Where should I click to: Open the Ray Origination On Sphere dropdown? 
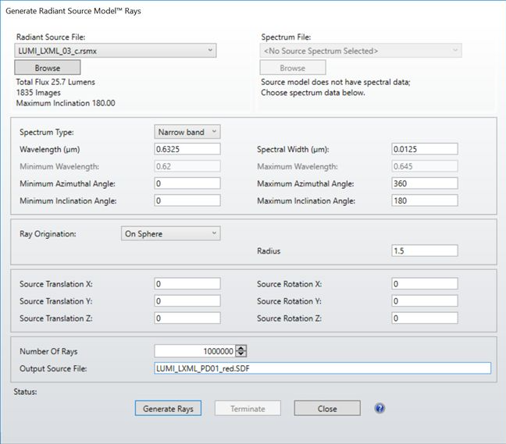point(171,233)
